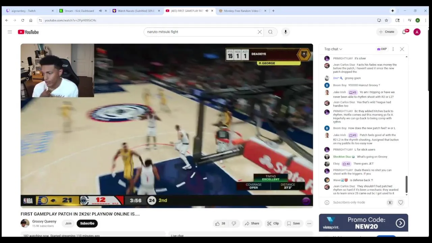
Task: Bookmark this page with the star
Action: click(386, 20)
